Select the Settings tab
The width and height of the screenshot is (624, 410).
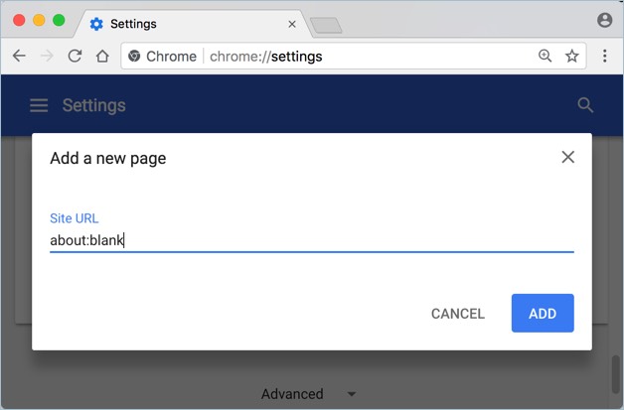point(192,24)
